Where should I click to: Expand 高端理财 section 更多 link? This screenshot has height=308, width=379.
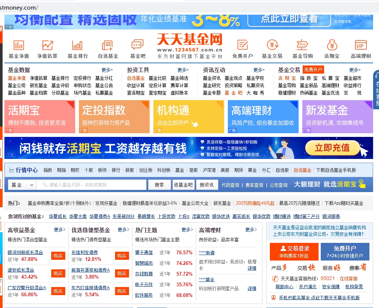pos(251,230)
